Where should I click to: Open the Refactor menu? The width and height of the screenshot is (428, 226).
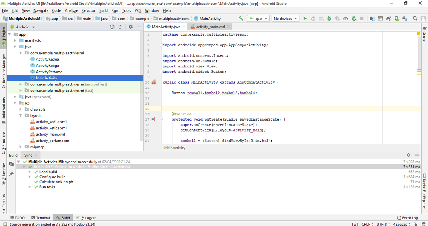(88, 10)
